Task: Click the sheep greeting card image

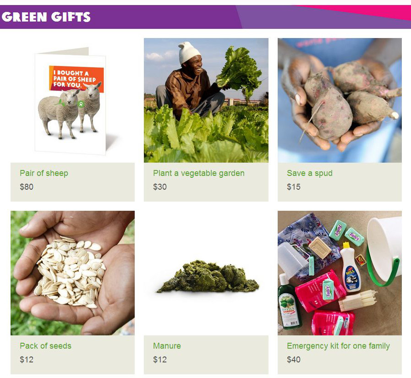Action: coord(72,100)
